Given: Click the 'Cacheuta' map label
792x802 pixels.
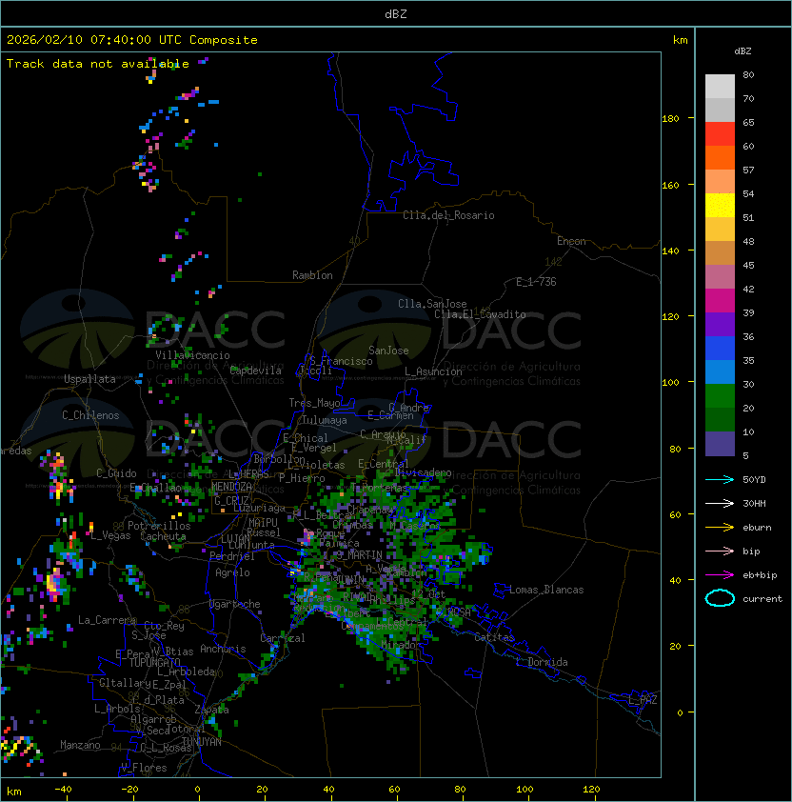Looking at the screenshot, I should [163, 536].
